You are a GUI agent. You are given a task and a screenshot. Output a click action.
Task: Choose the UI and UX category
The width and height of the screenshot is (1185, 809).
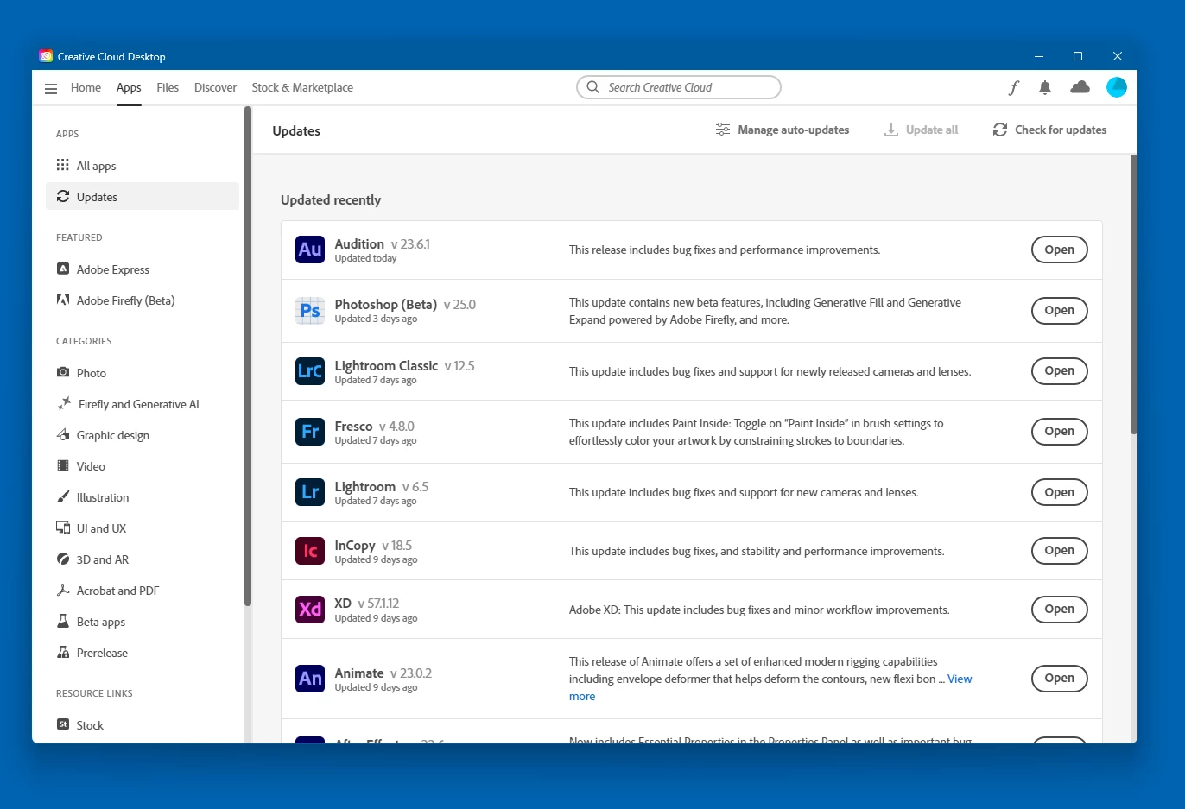click(x=143, y=528)
